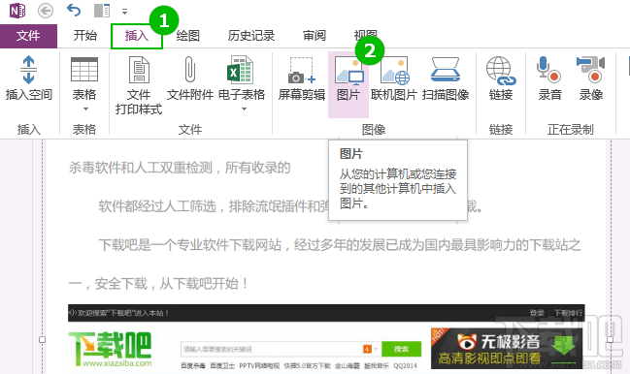Go back with the Back arrow button
The height and width of the screenshot is (374, 630).
pyautogui.click(x=46, y=11)
